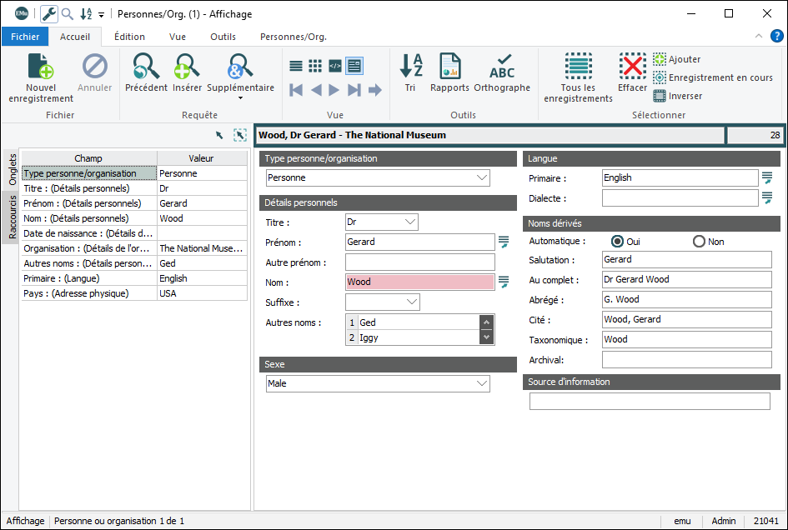The width and height of the screenshot is (788, 530).
Task: Click Tous les enregistrements icon
Action: click(x=578, y=67)
